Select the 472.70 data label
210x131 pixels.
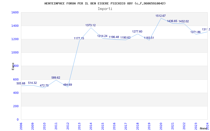click(44, 86)
